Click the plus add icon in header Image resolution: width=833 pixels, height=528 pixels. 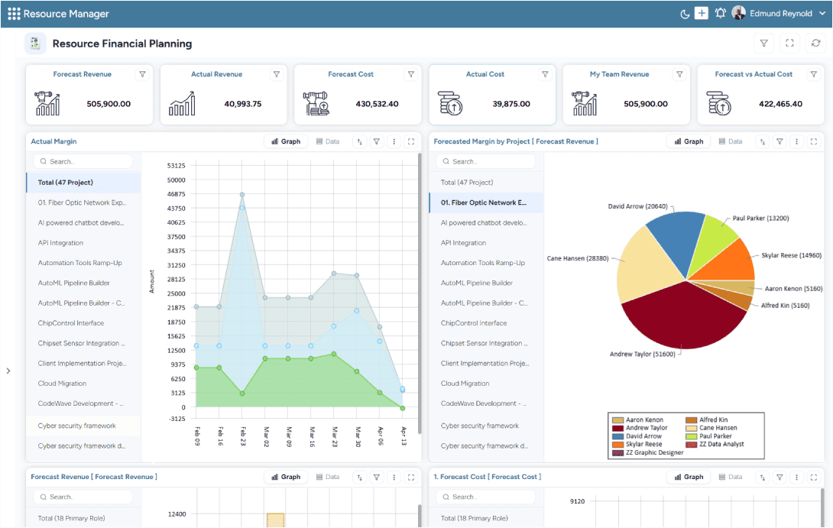702,13
